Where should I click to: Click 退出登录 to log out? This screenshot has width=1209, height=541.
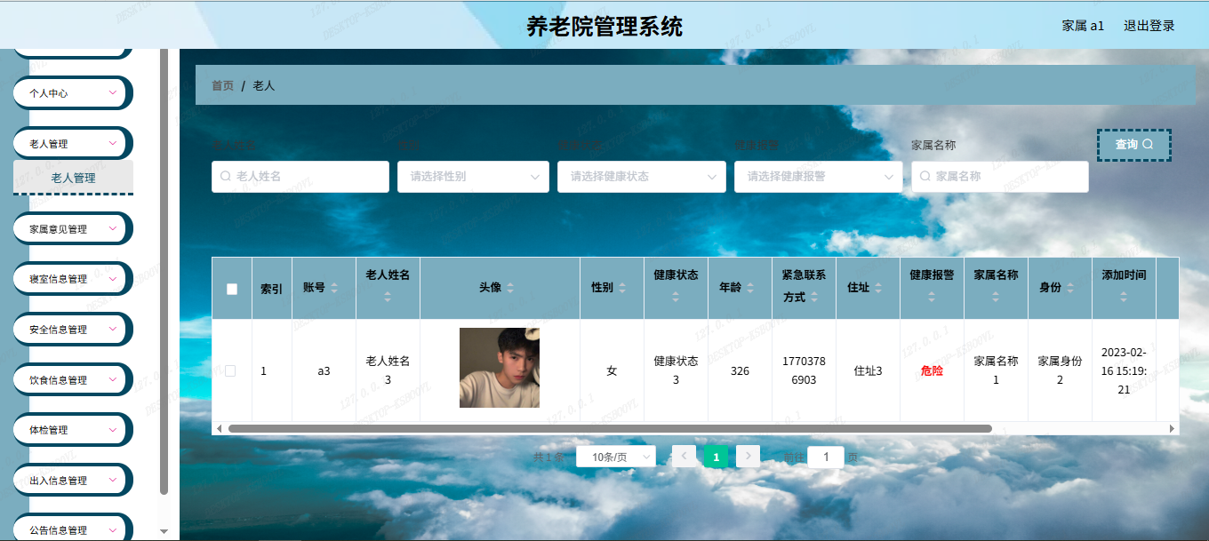[x=1149, y=26]
